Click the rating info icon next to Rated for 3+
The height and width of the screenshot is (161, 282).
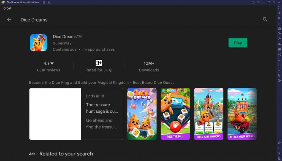coord(111,70)
